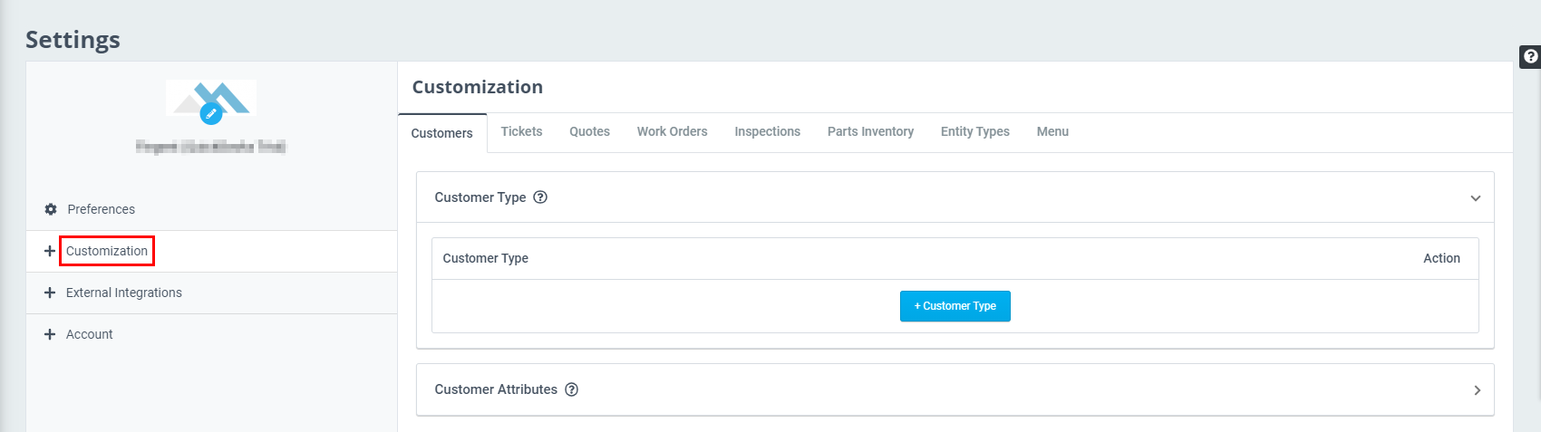The height and width of the screenshot is (432, 1541).
Task: Click the plus icon beside Customization
Action: [x=50, y=251]
